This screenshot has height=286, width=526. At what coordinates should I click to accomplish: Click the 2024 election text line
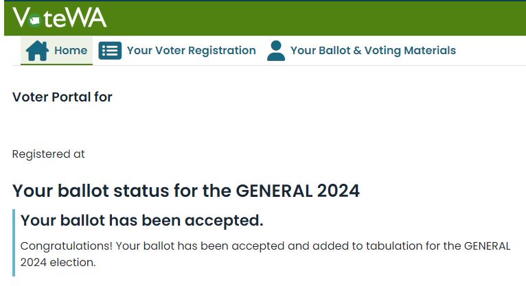coord(58,262)
